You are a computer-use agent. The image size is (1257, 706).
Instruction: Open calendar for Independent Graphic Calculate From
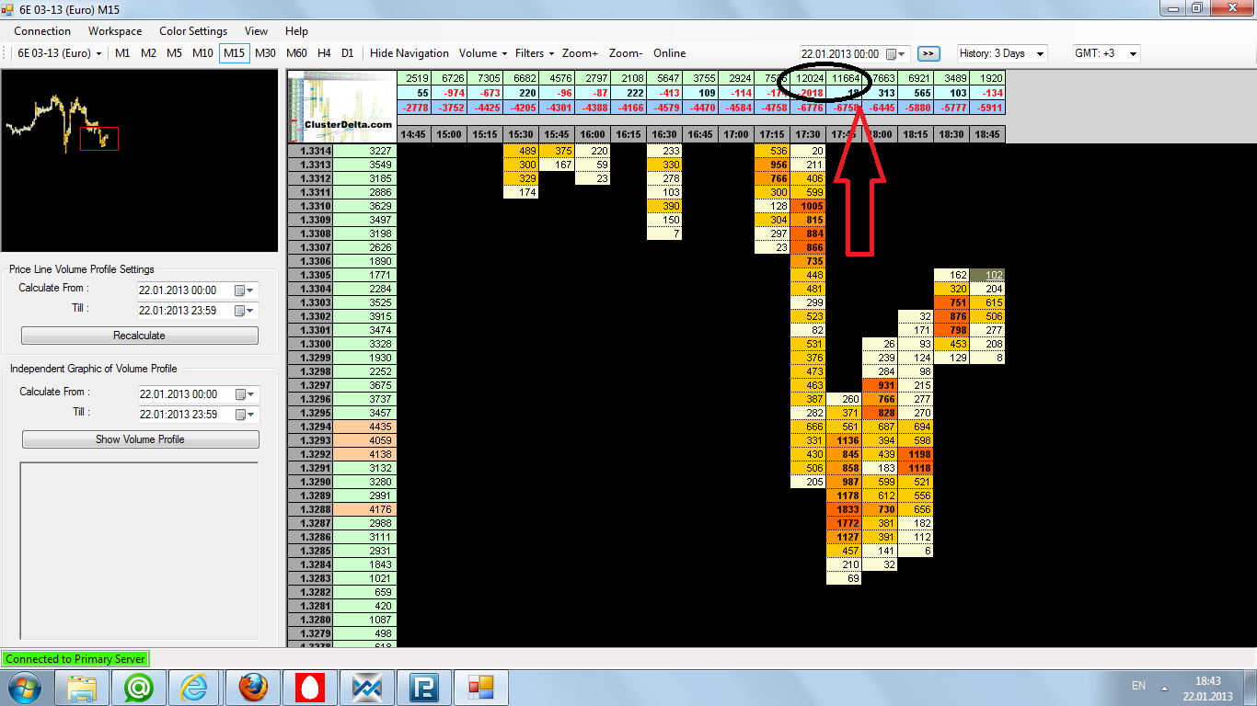[x=244, y=394]
